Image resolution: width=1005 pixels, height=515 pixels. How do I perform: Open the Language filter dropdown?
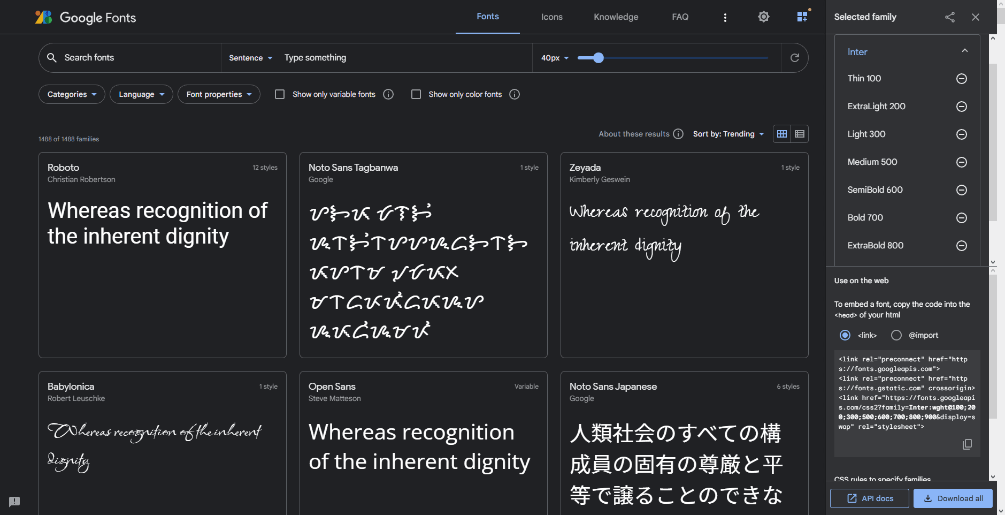141,94
